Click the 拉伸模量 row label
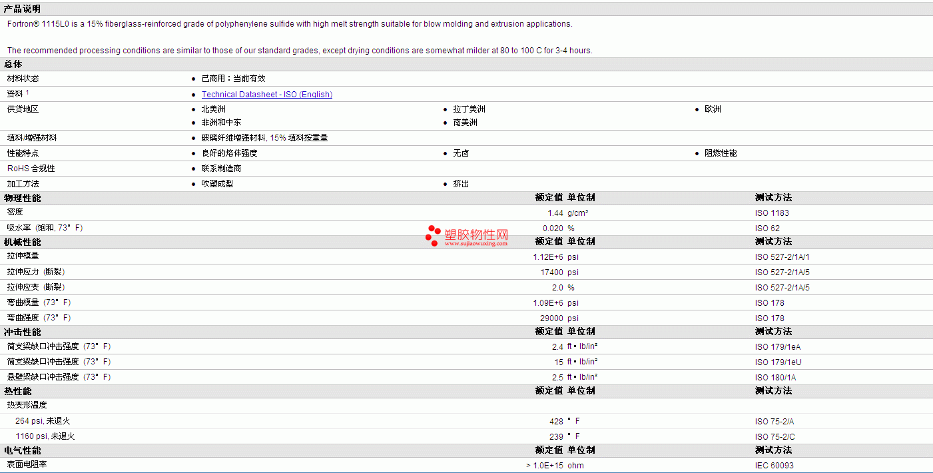Screen dimensions: 933x473 (23, 256)
